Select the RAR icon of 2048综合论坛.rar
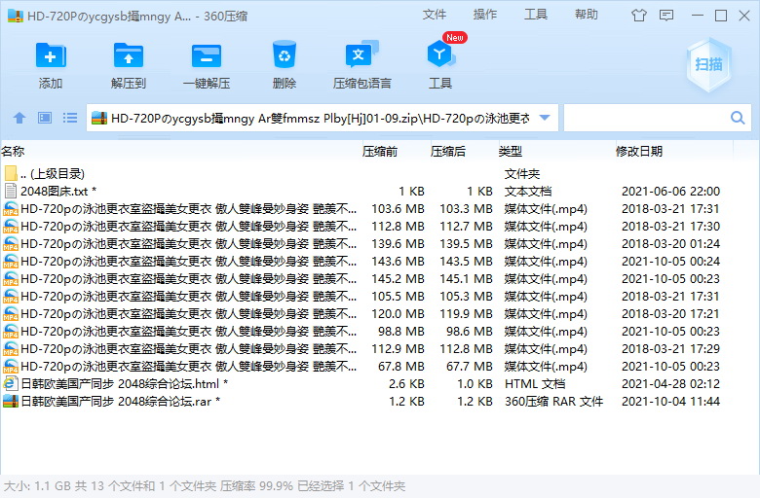The image size is (760, 498). 10,401
